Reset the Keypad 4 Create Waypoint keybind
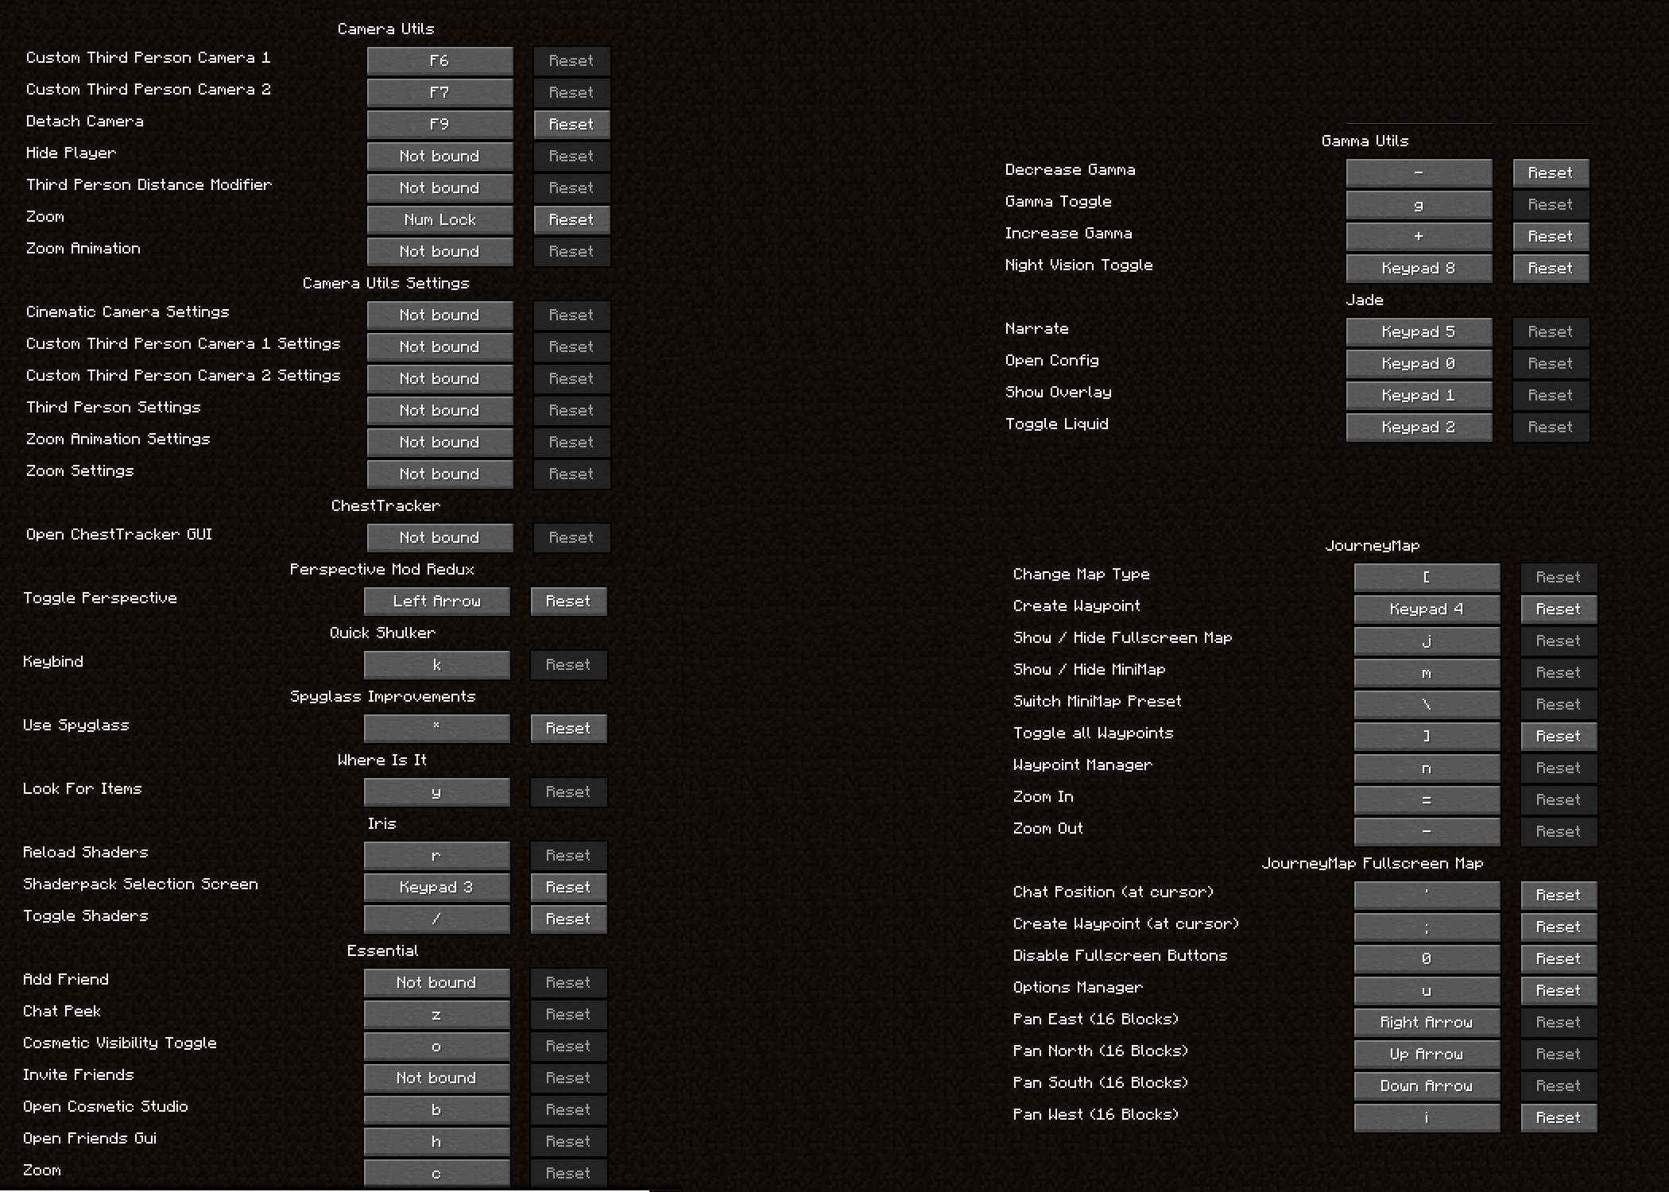 (1559, 610)
